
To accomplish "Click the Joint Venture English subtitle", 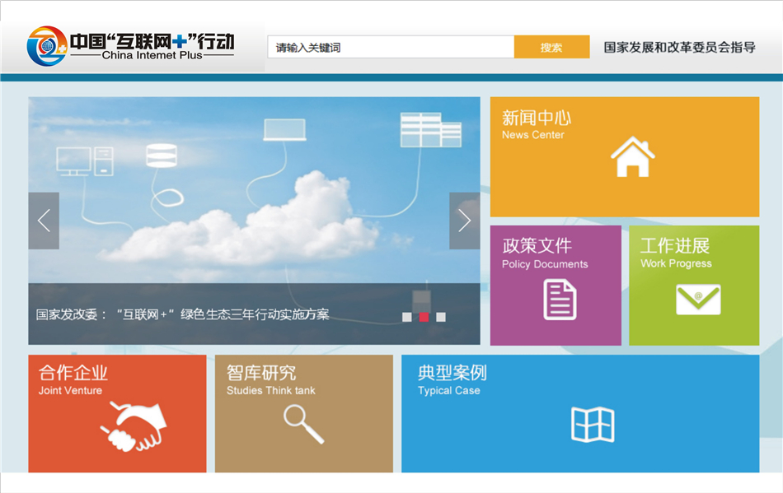I will click(70, 391).
